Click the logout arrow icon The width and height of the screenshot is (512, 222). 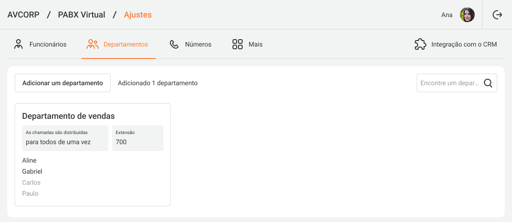point(497,15)
